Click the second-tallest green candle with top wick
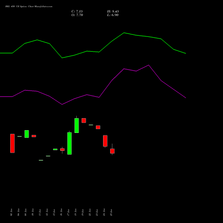 coord(77,125)
